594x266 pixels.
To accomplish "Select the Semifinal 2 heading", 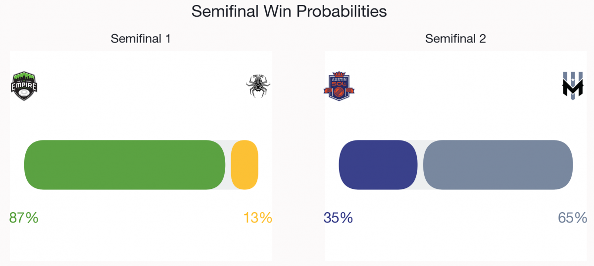I will pos(455,39).
